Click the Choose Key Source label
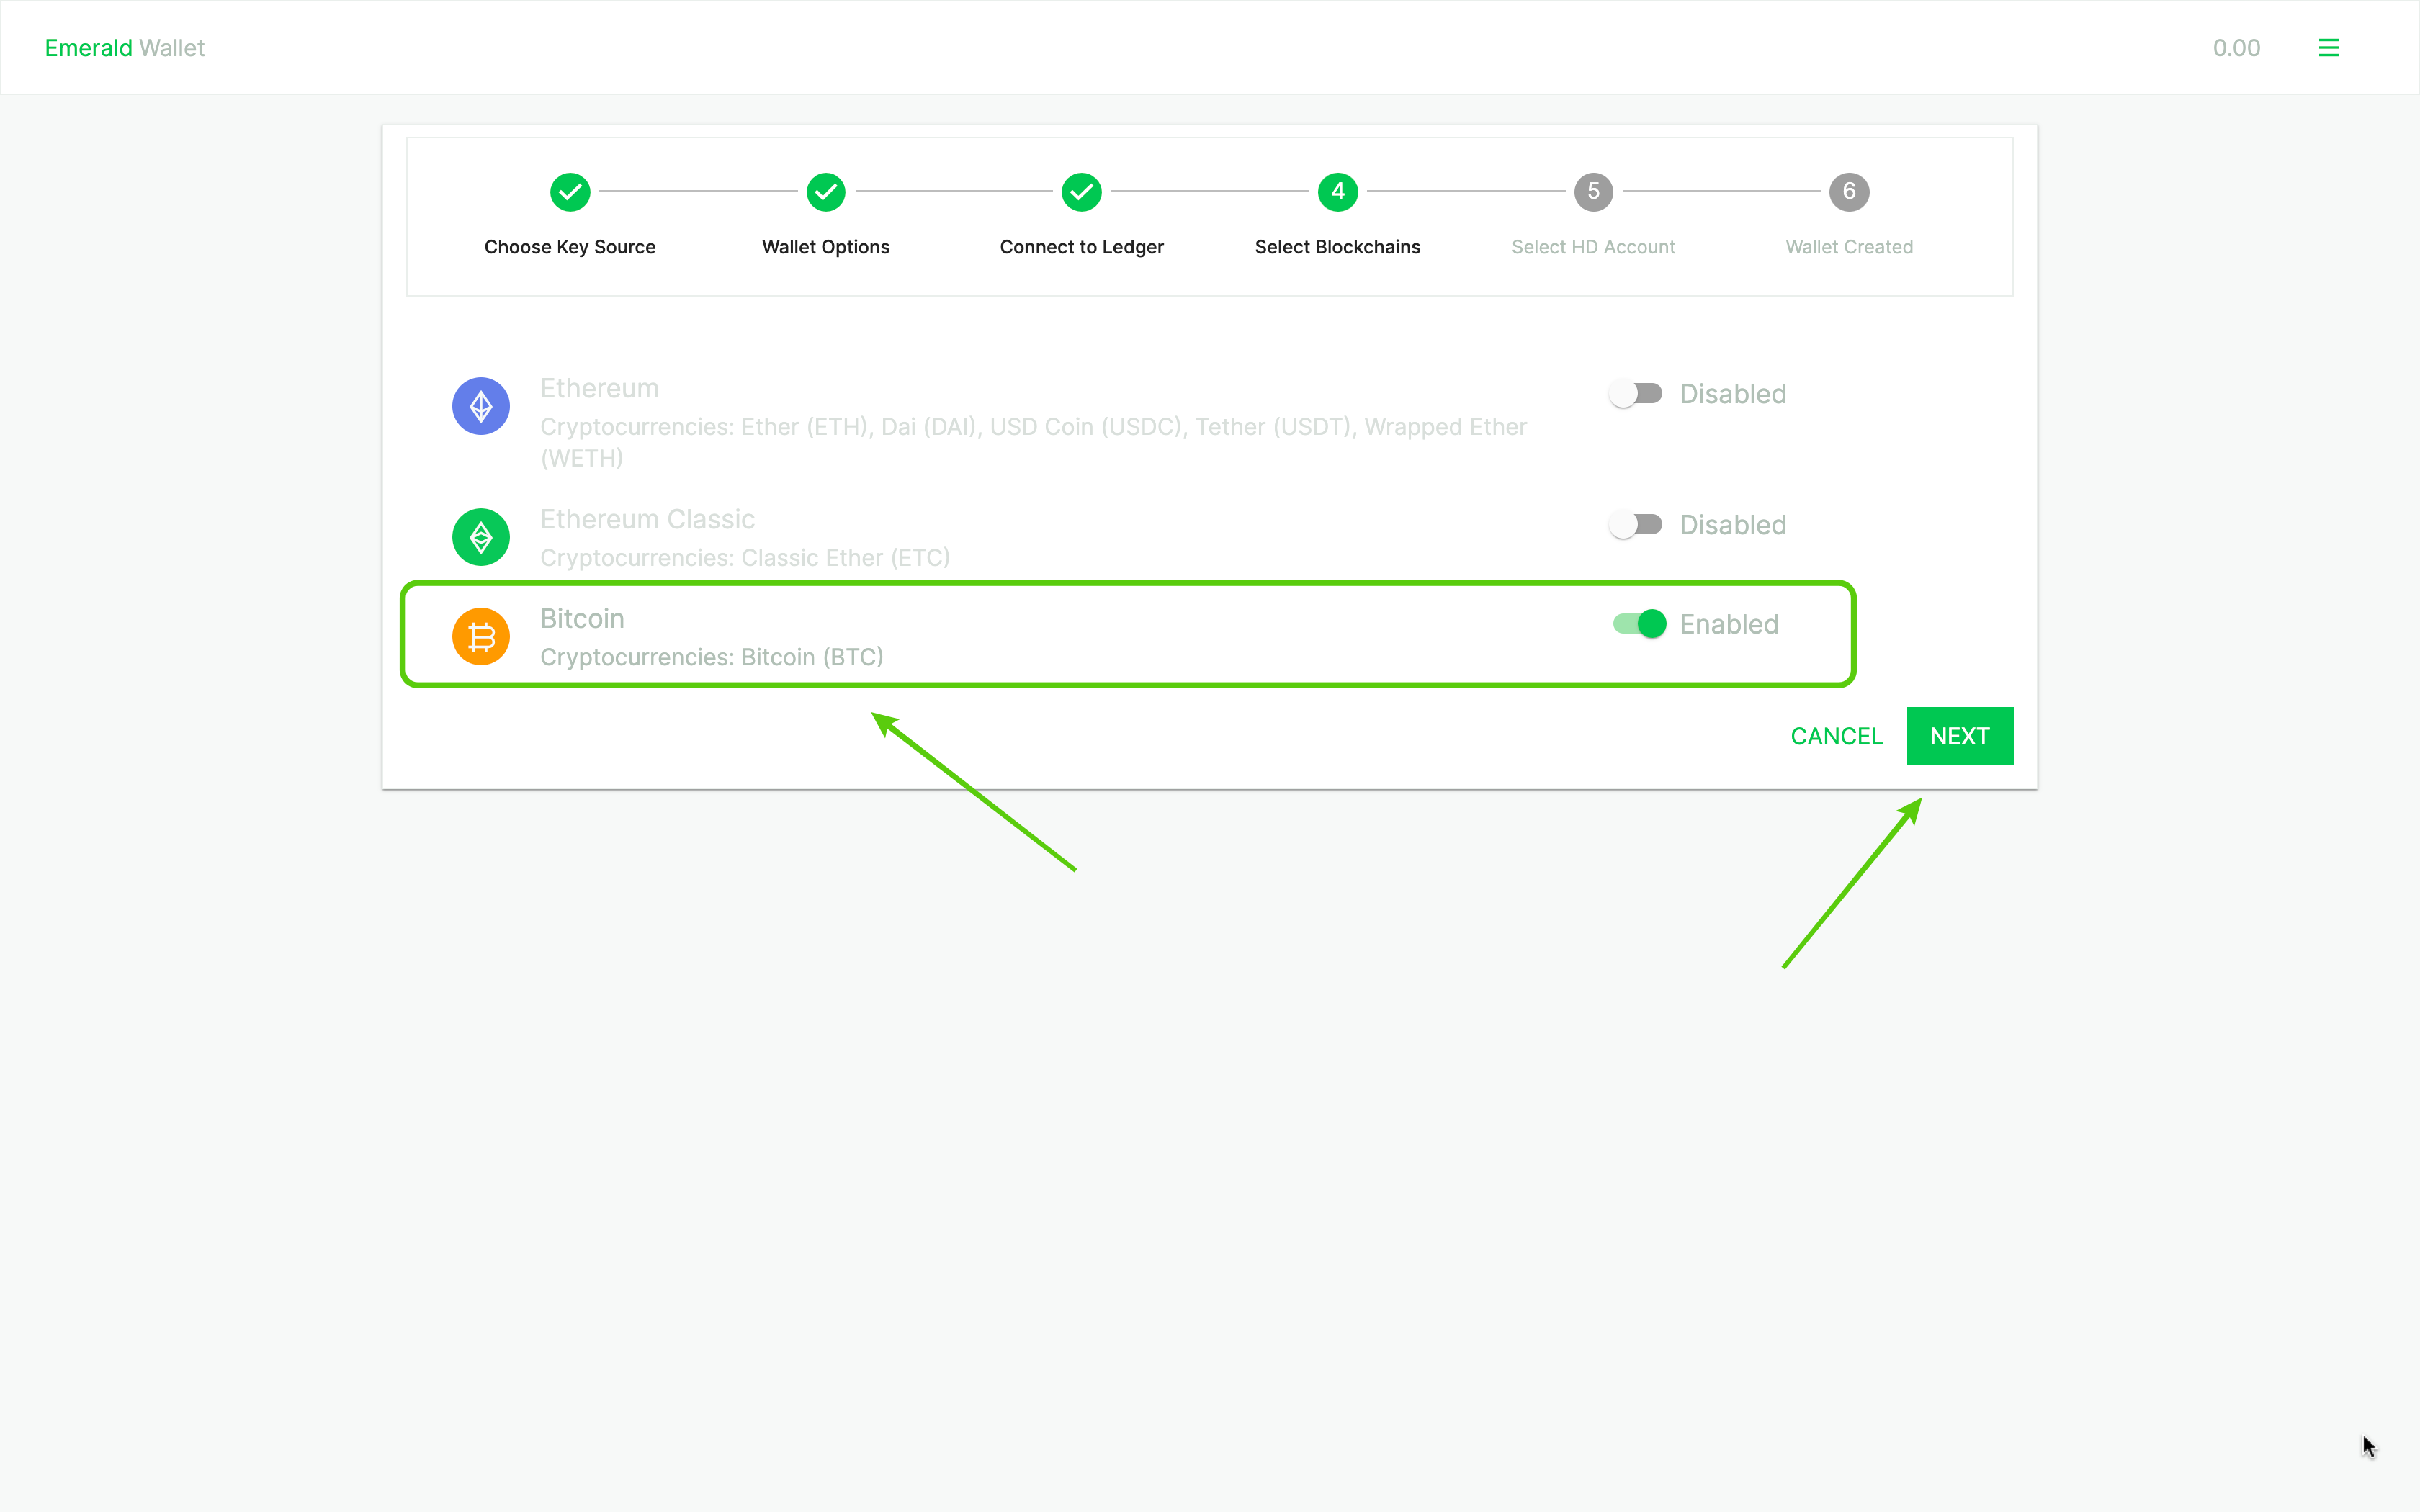2420x1512 pixels. point(570,247)
